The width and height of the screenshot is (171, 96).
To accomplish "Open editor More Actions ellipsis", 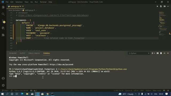I will pos(168,6).
